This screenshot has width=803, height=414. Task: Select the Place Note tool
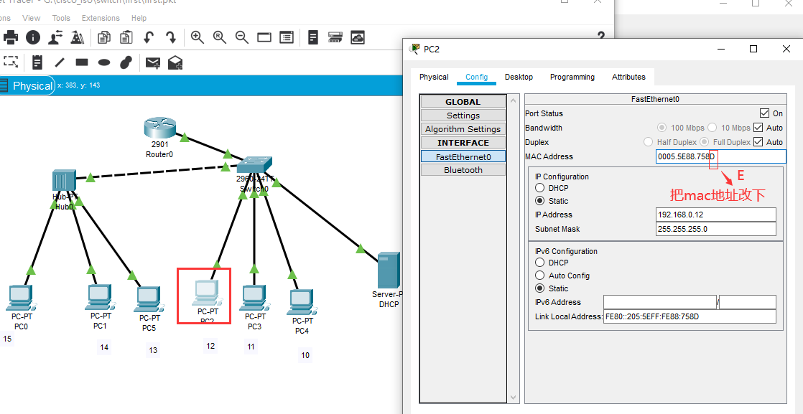tap(37, 62)
